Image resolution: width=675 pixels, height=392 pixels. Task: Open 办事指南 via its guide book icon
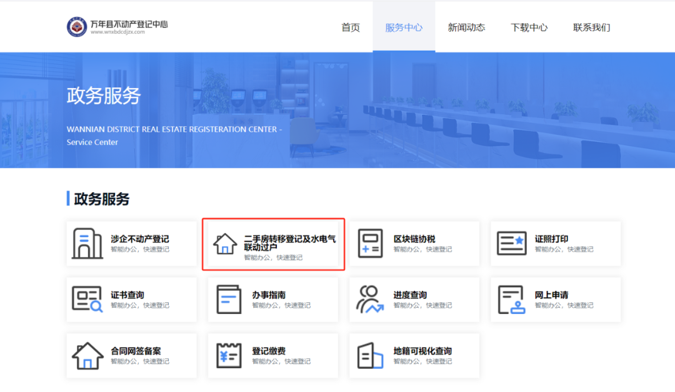tap(230, 300)
